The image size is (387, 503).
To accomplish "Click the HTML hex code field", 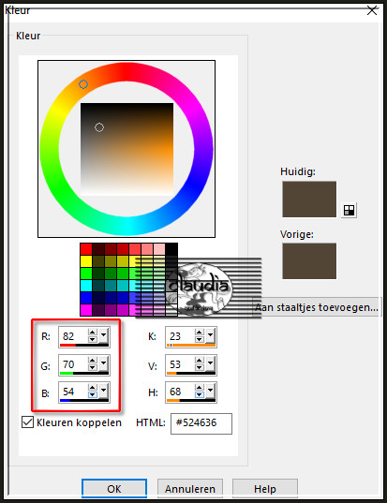I will coord(201,423).
